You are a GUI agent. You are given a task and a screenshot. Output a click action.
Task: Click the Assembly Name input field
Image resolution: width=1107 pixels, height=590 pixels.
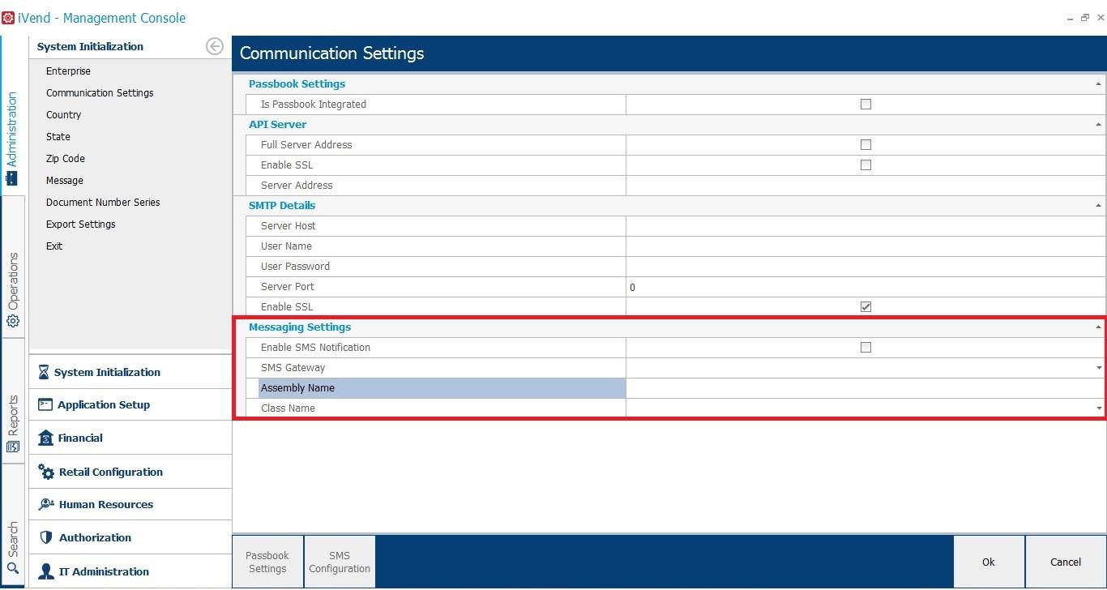tap(866, 388)
